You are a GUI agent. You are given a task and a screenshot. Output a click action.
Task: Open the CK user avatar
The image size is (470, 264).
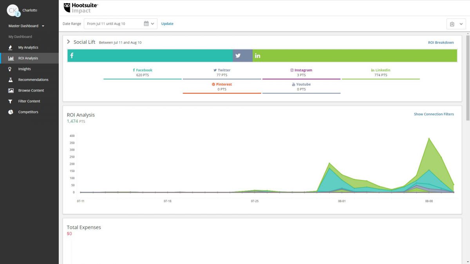click(x=13, y=10)
